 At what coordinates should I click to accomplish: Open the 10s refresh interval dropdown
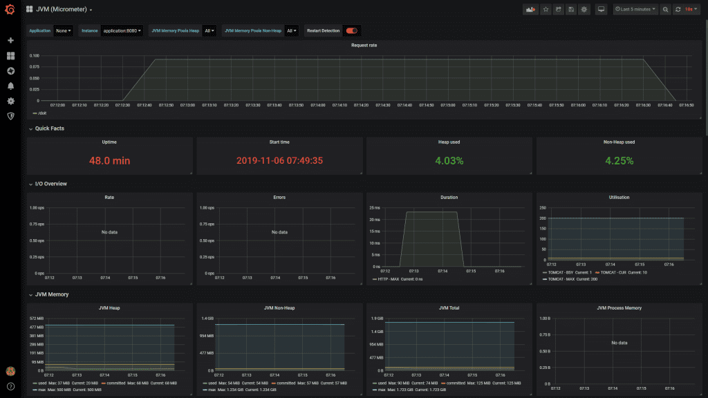[x=691, y=10]
